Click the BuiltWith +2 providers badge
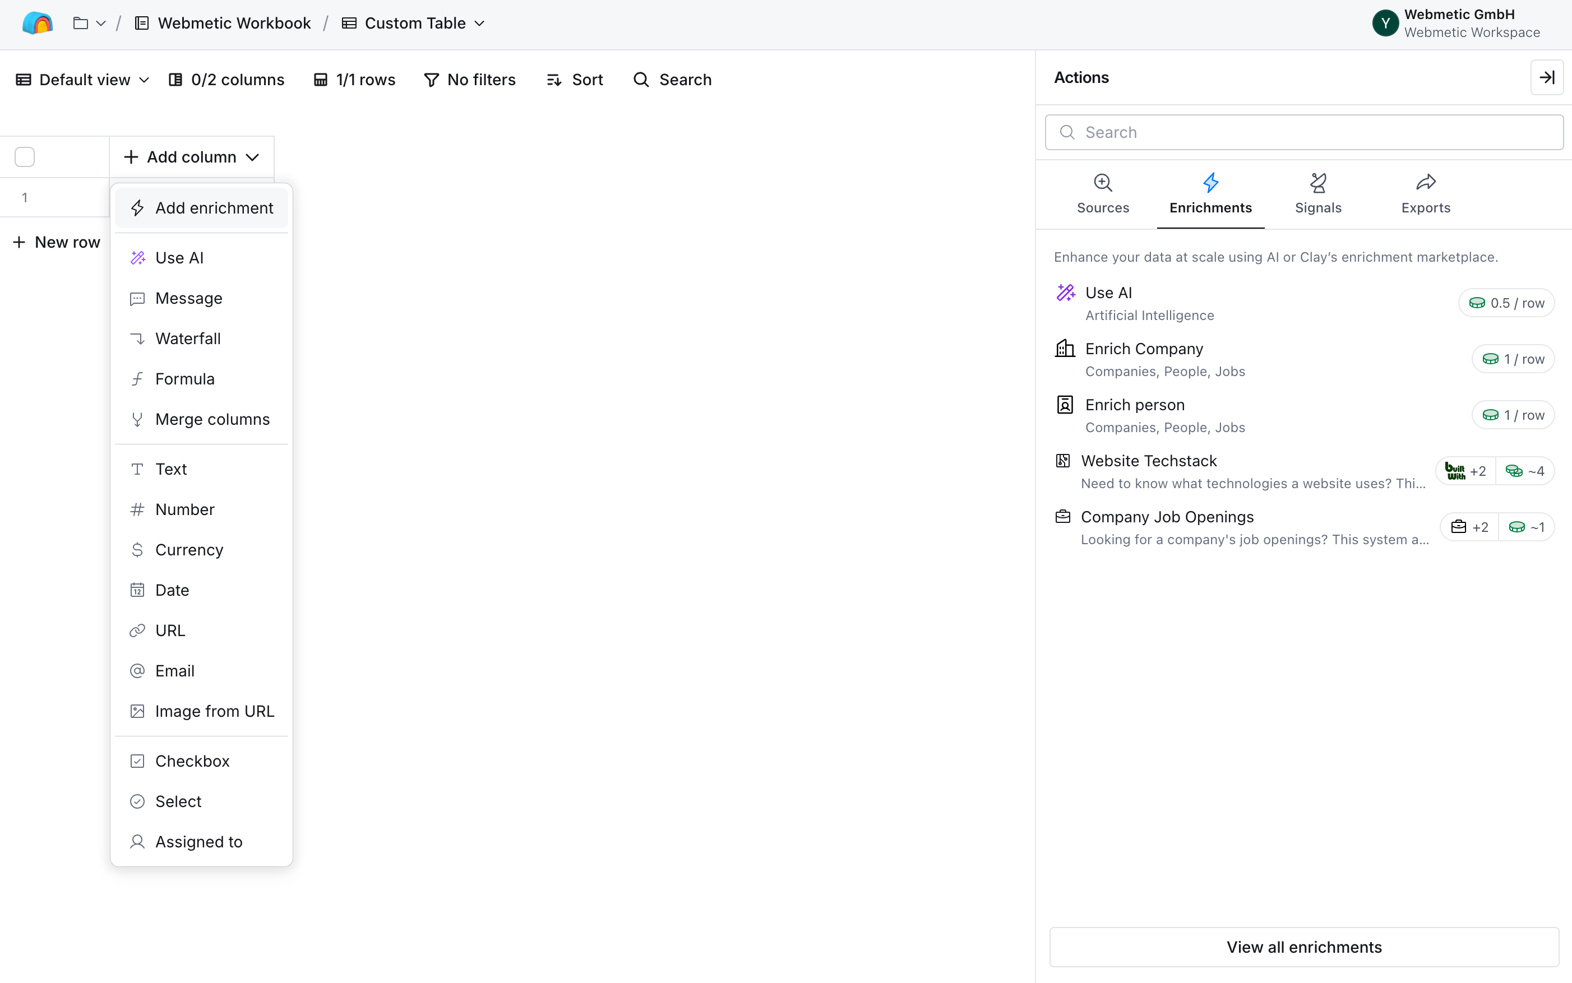 point(1465,471)
